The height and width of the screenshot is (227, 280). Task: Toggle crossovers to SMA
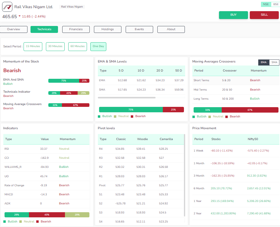(274, 62)
